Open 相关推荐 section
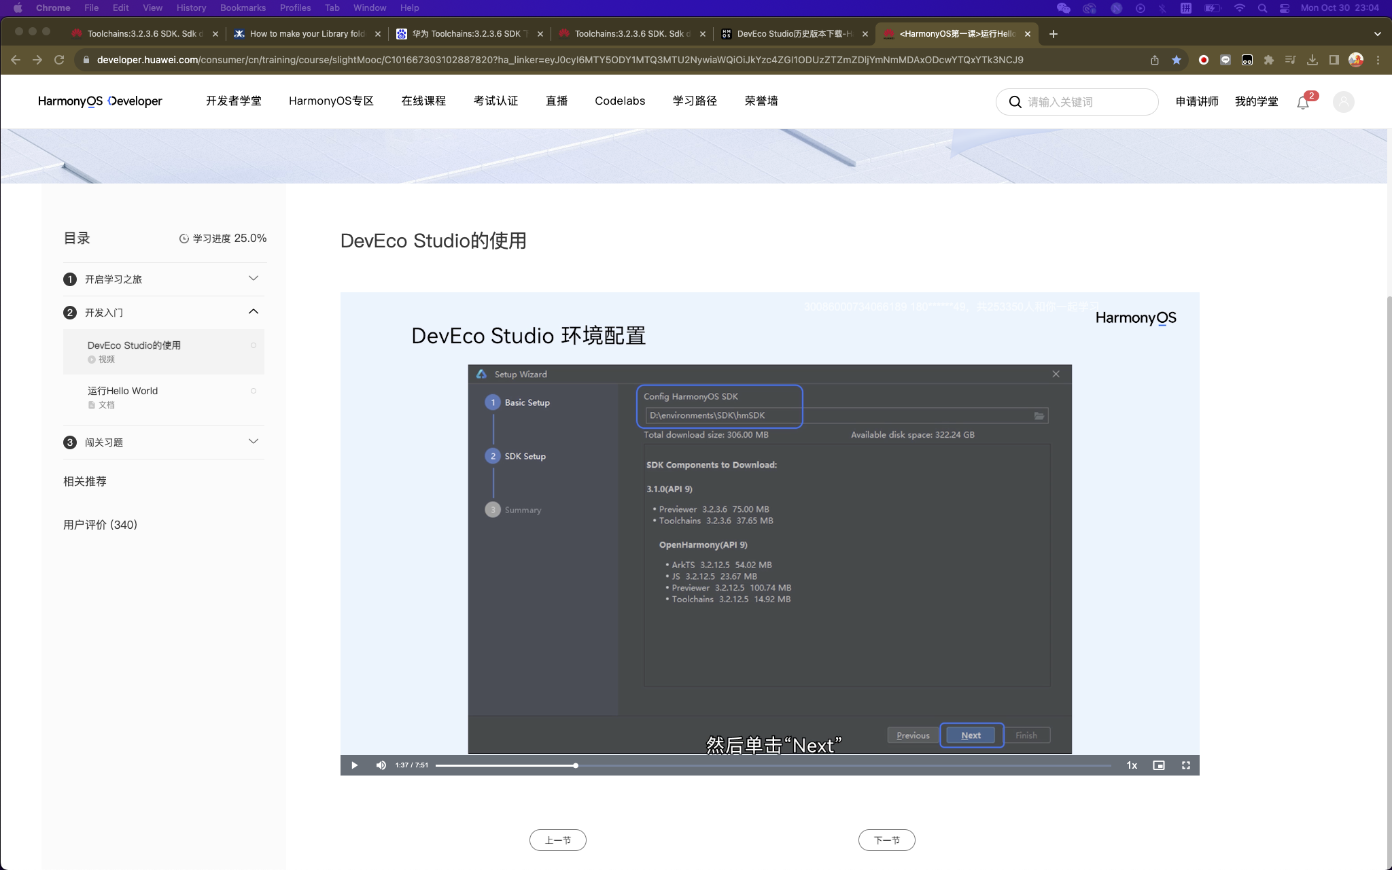This screenshot has width=1392, height=870. [85, 481]
